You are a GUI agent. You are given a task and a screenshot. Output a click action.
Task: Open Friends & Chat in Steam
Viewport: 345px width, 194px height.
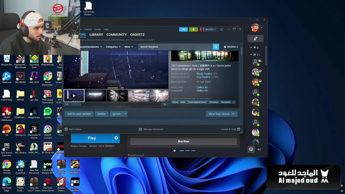tap(230, 129)
